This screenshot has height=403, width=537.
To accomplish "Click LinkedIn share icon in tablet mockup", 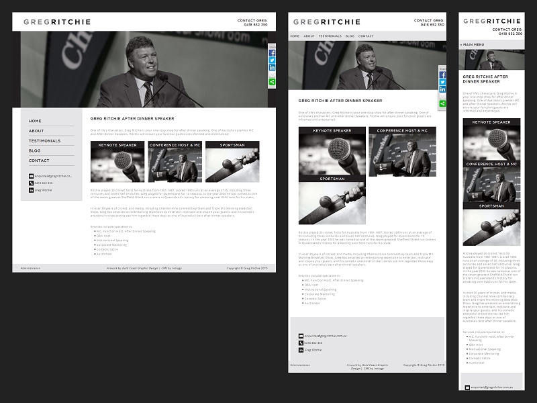I will 443,89.
